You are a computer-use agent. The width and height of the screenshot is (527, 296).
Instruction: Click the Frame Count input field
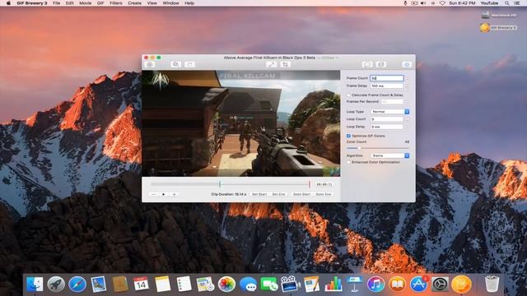(387, 78)
